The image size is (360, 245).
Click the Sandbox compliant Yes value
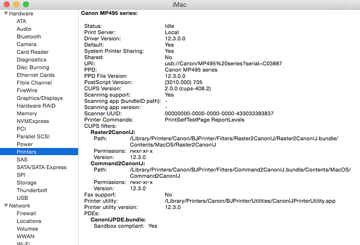click(x=153, y=226)
